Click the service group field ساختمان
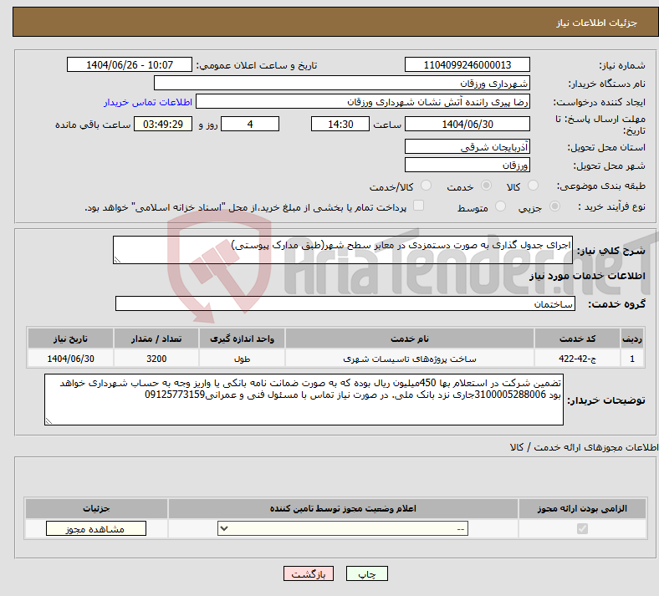This screenshot has width=659, height=596. (345, 303)
